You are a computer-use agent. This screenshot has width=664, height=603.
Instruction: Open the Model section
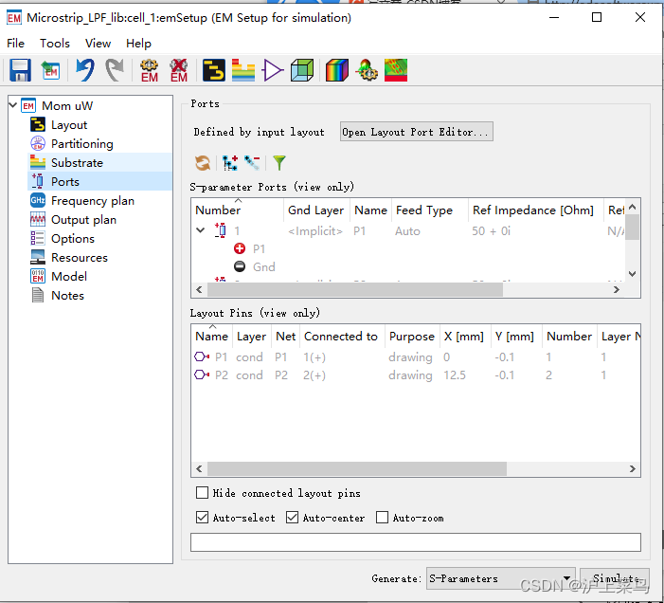[69, 276]
